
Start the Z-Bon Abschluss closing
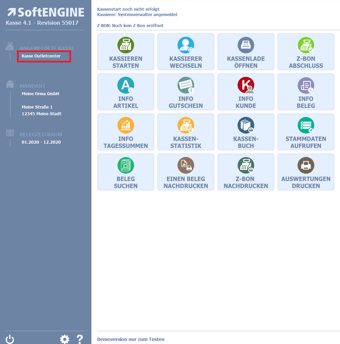[x=306, y=52]
